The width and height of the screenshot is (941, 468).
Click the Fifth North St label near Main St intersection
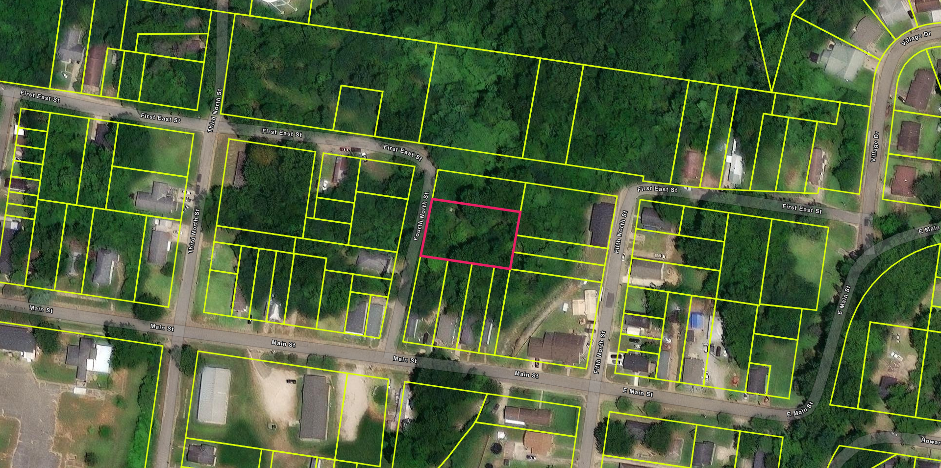[599, 352]
